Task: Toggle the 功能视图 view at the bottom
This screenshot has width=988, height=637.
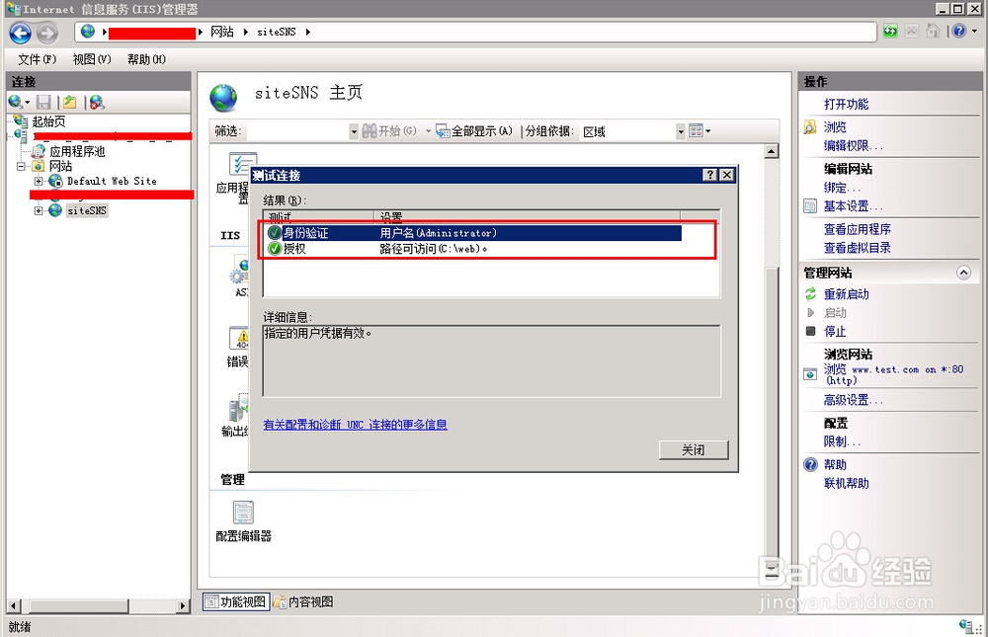Action: [234, 600]
